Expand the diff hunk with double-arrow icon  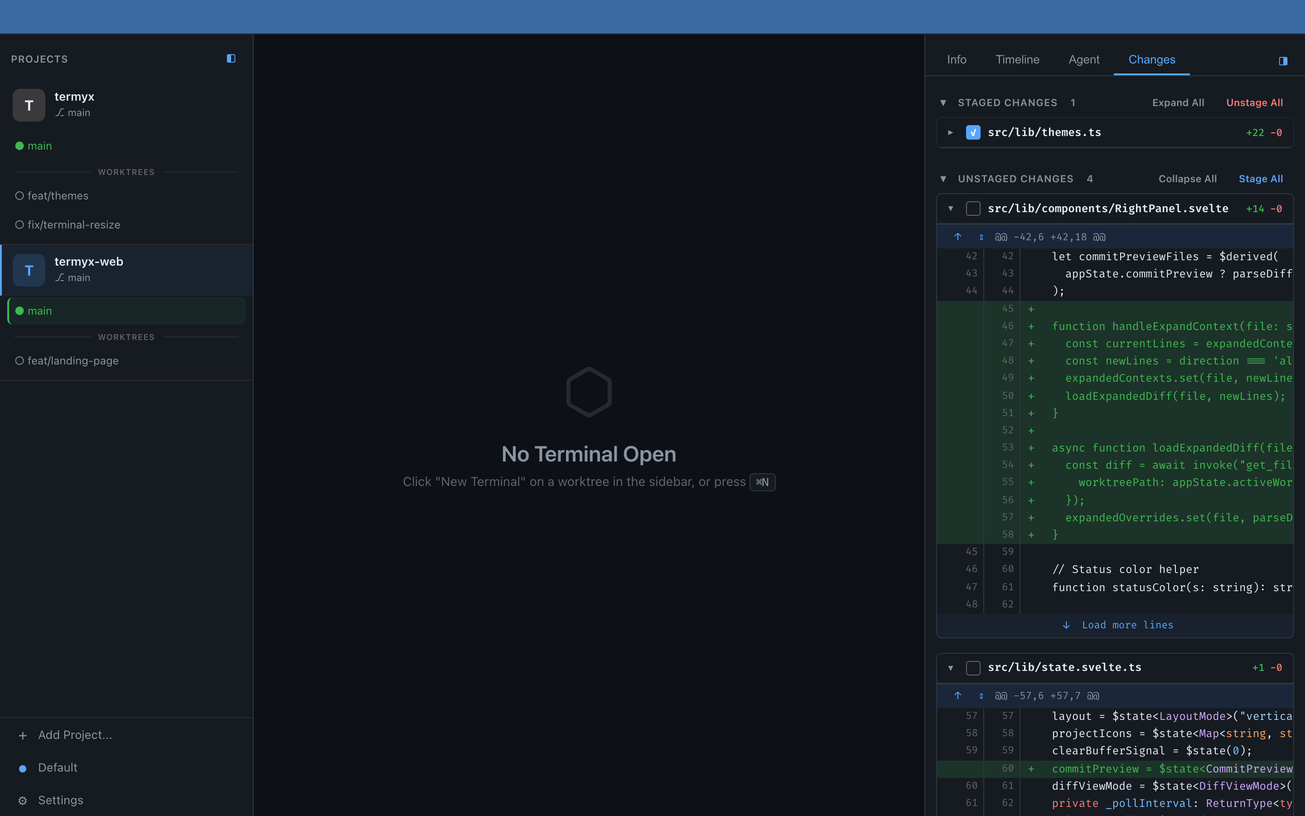[981, 236]
